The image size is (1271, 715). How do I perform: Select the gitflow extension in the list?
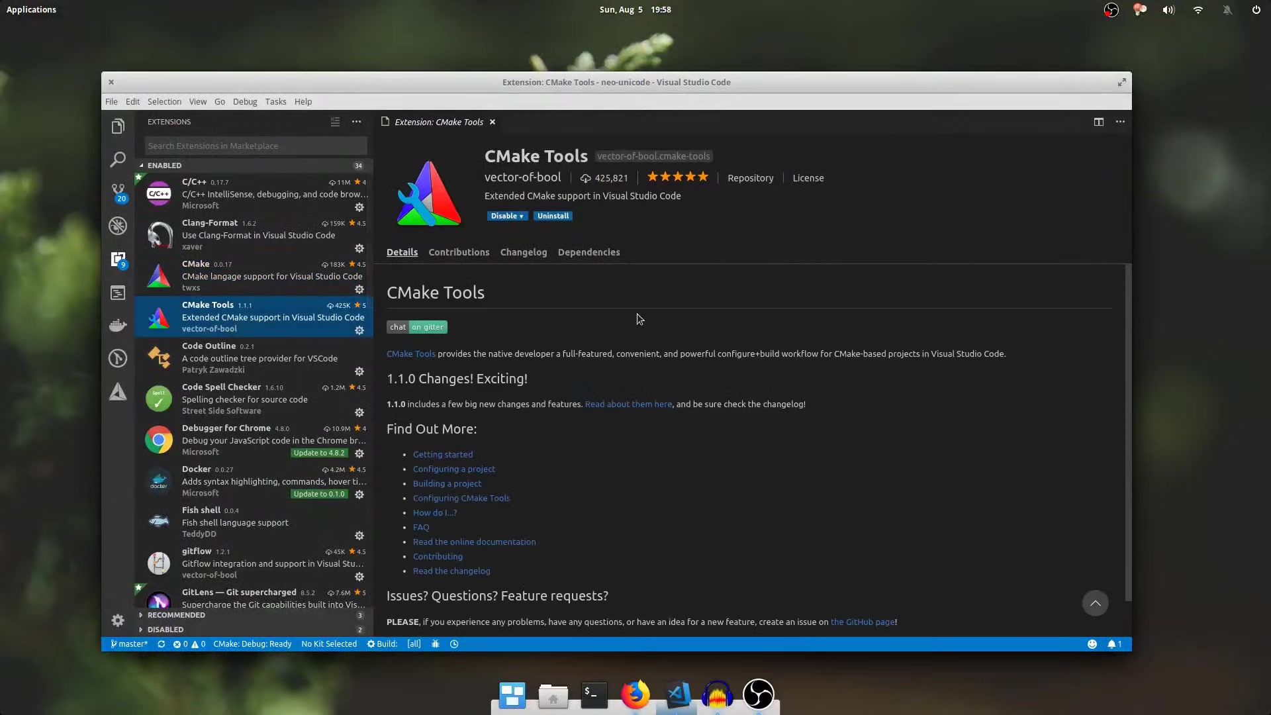point(254,563)
